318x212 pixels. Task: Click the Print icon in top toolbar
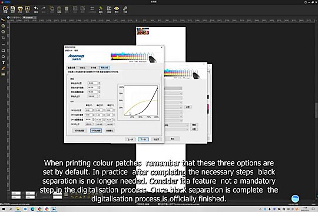click(20, 9)
